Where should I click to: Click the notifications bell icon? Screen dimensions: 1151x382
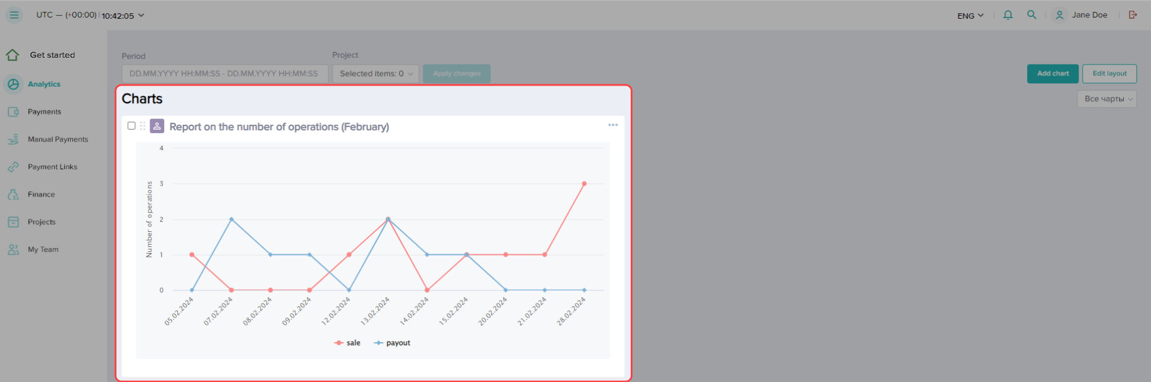(x=1008, y=15)
